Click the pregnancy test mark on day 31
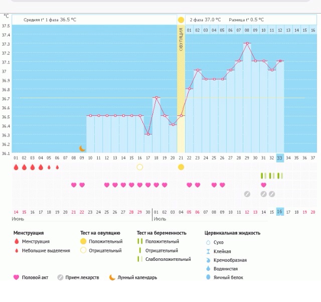Screen dimensions: 321x302 pyautogui.click(x=263, y=176)
